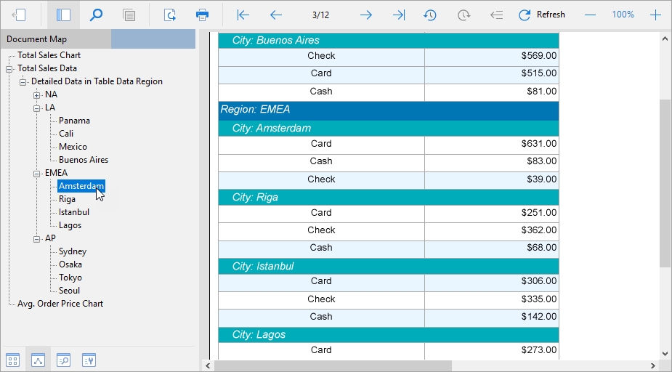Screen dimensions: 672x372
Task: Click the horizontal scrollbar left arrow
Action: 208,366
